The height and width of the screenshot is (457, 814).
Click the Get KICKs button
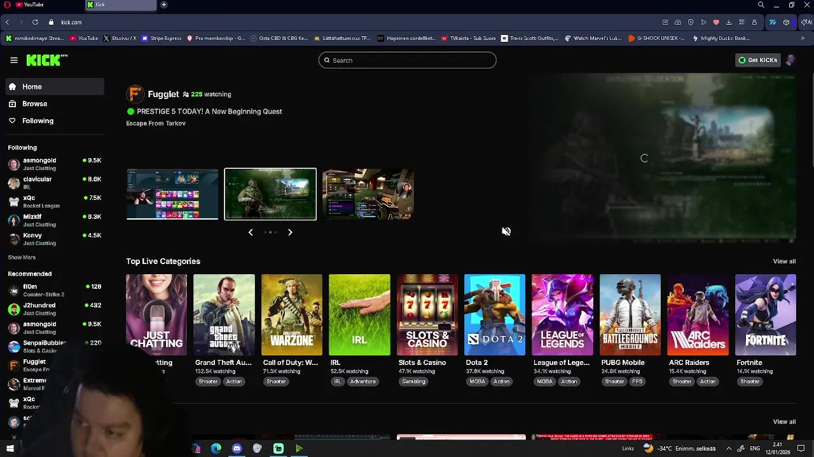[757, 60]
